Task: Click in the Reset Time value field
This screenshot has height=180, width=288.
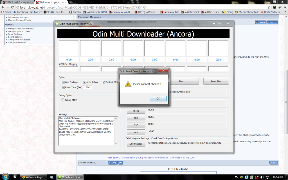Action: (x=87, y=87)
